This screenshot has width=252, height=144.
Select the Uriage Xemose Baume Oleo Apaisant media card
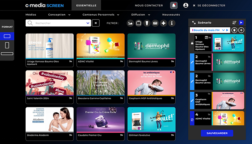(x=49, y=50)
